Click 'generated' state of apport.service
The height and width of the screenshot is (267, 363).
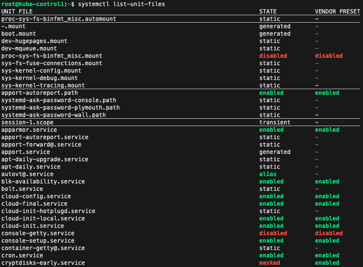click(275, 152)
